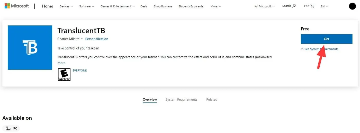Expand the Games & Entertainment menu
Image resolution: width=360 pixels, height=133 pixels.
click(x=117, y=6)
